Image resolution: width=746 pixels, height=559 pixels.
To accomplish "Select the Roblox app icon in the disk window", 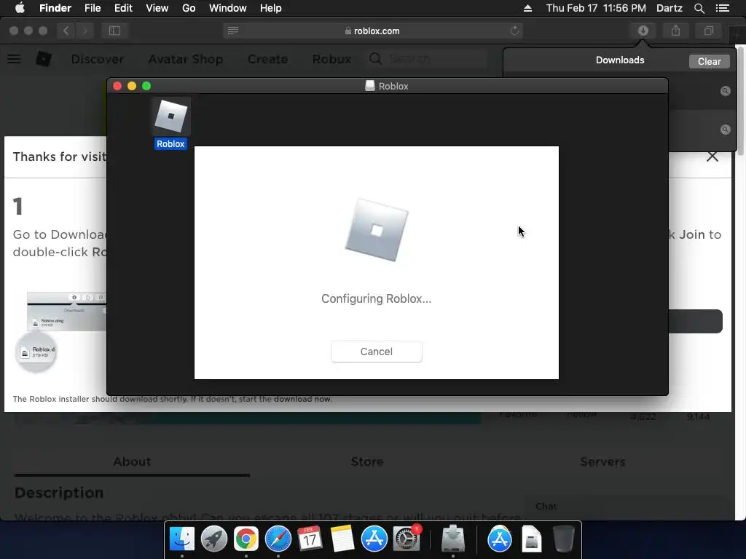I will click(x=170, y=116).
